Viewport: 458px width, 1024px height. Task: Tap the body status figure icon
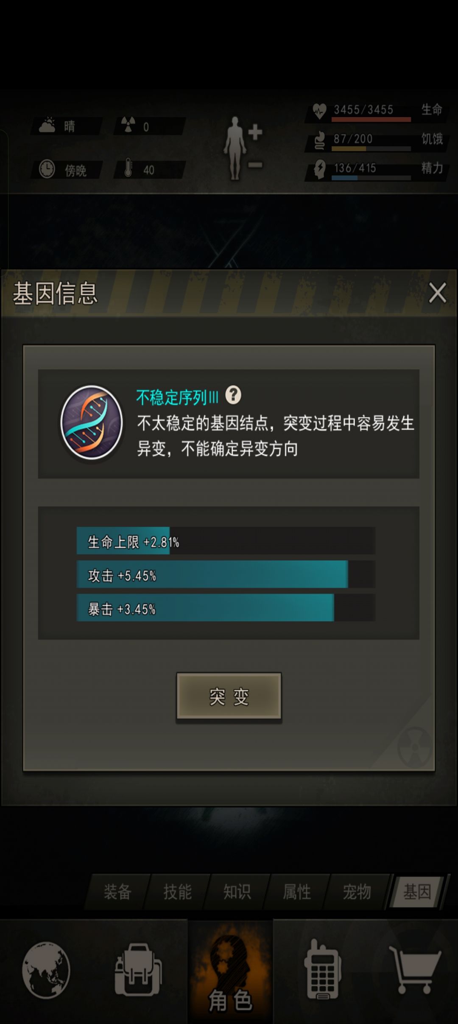tap(243, 148)
